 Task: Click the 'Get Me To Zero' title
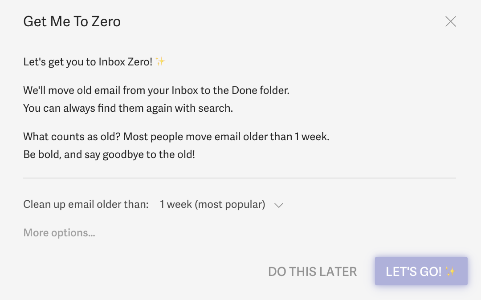tap(72, 21)
